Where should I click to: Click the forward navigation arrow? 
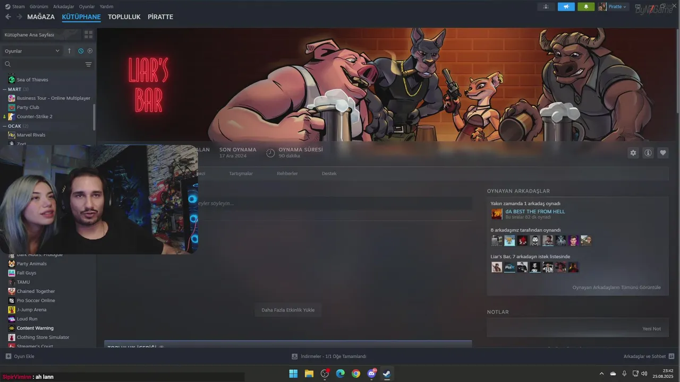(x=19, y=17)
